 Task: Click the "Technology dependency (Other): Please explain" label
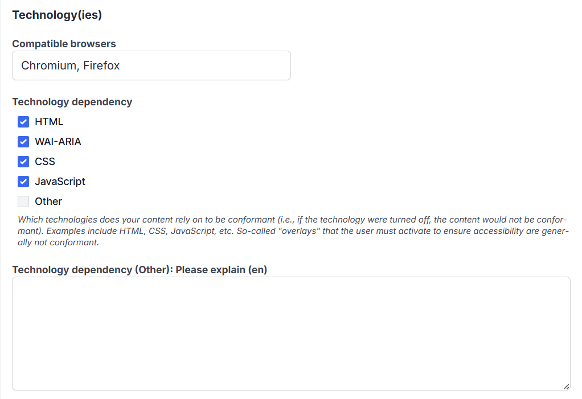[140, 270]
